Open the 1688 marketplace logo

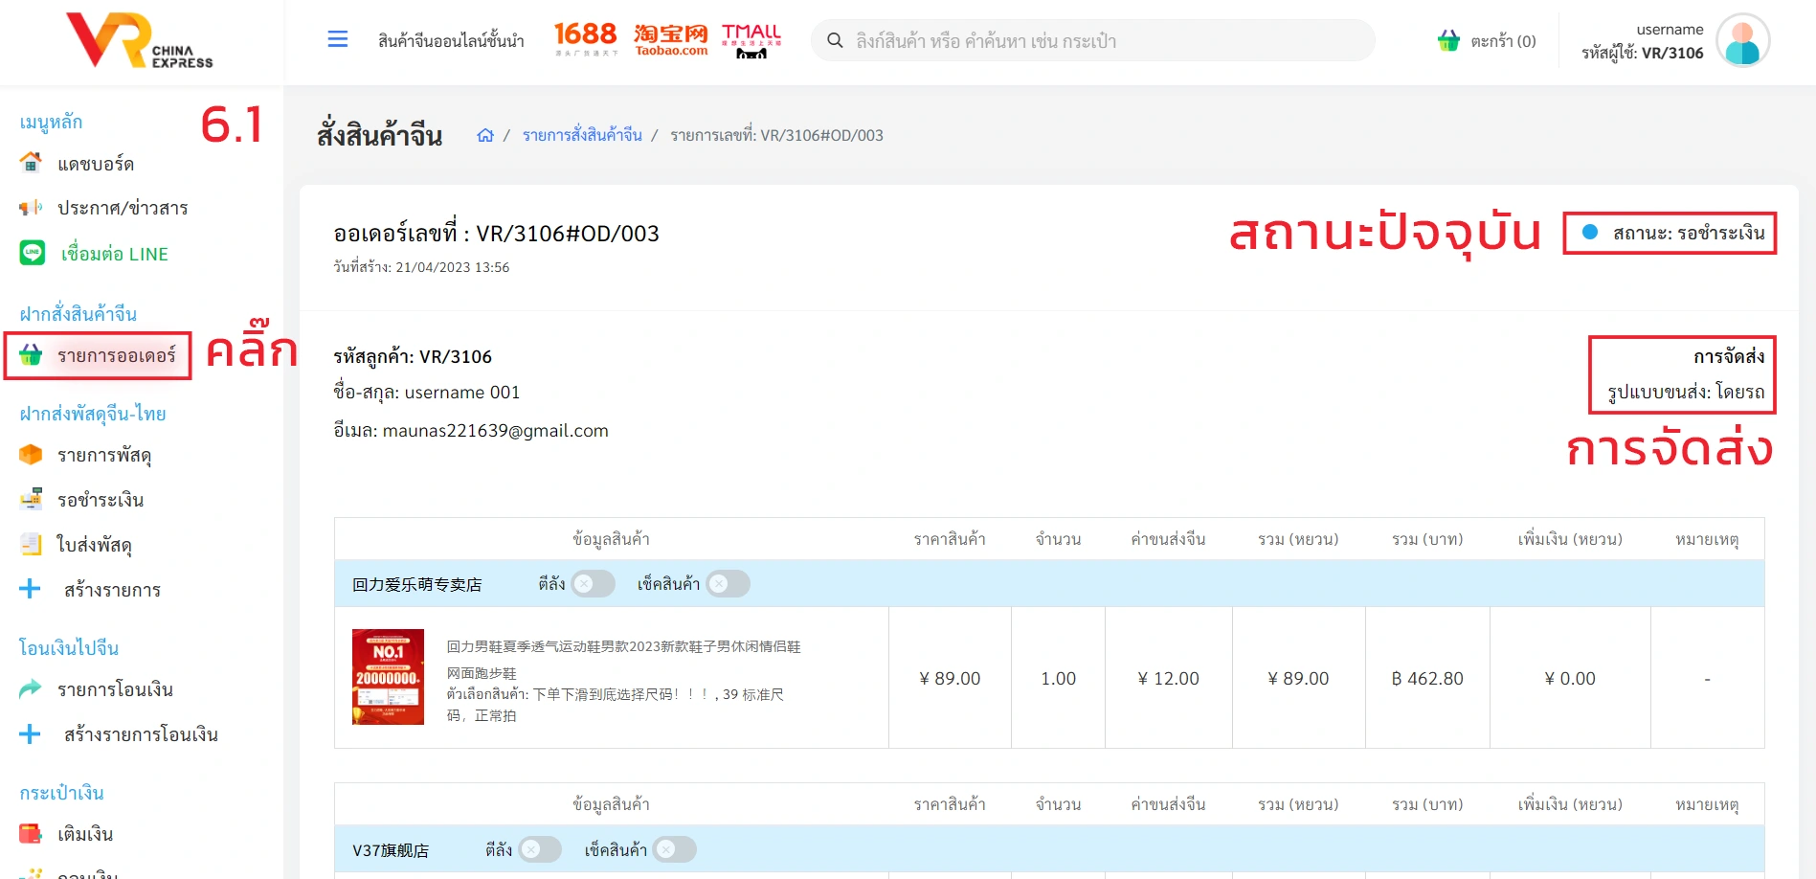pyautogui.click(x=585, y=38)
